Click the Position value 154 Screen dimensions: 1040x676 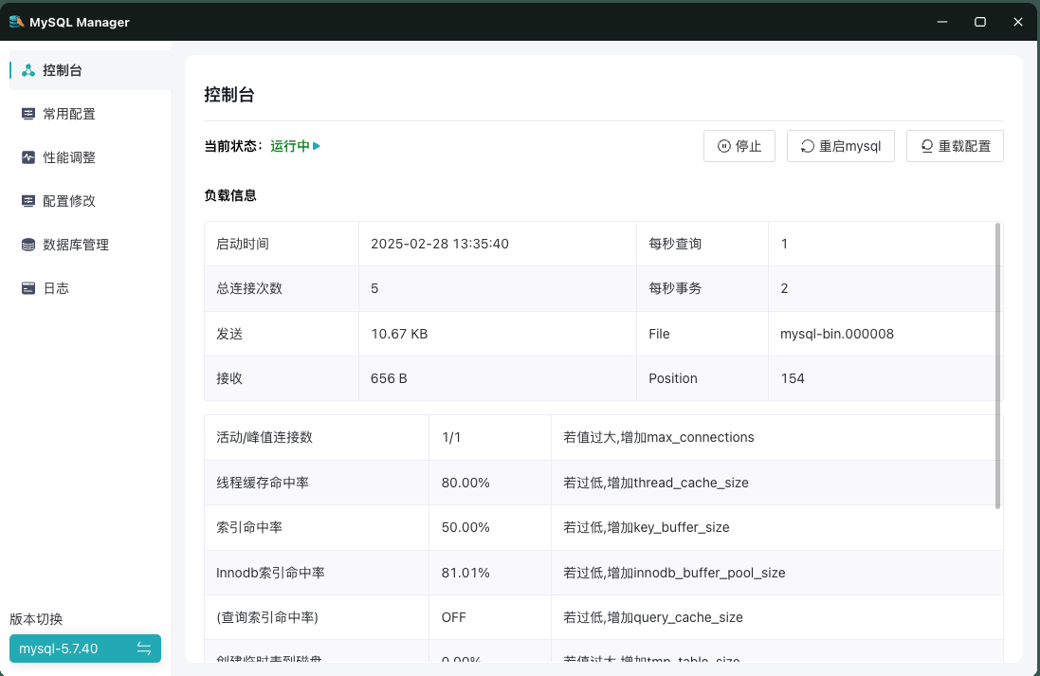click(x=793, y=378)
